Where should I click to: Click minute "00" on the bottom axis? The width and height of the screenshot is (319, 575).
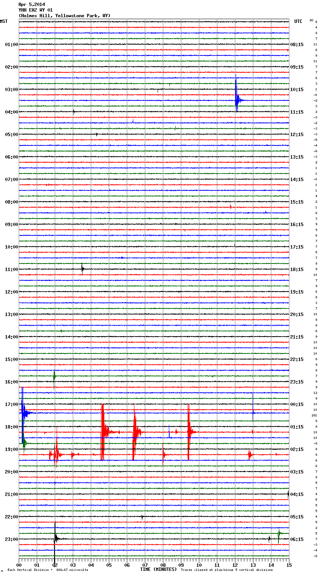(19, 565)
